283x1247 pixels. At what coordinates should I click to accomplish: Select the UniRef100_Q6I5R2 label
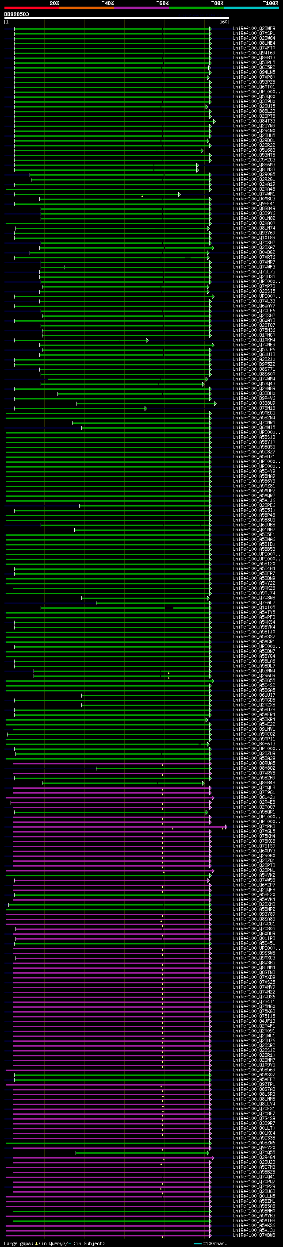tap(254, 67)
